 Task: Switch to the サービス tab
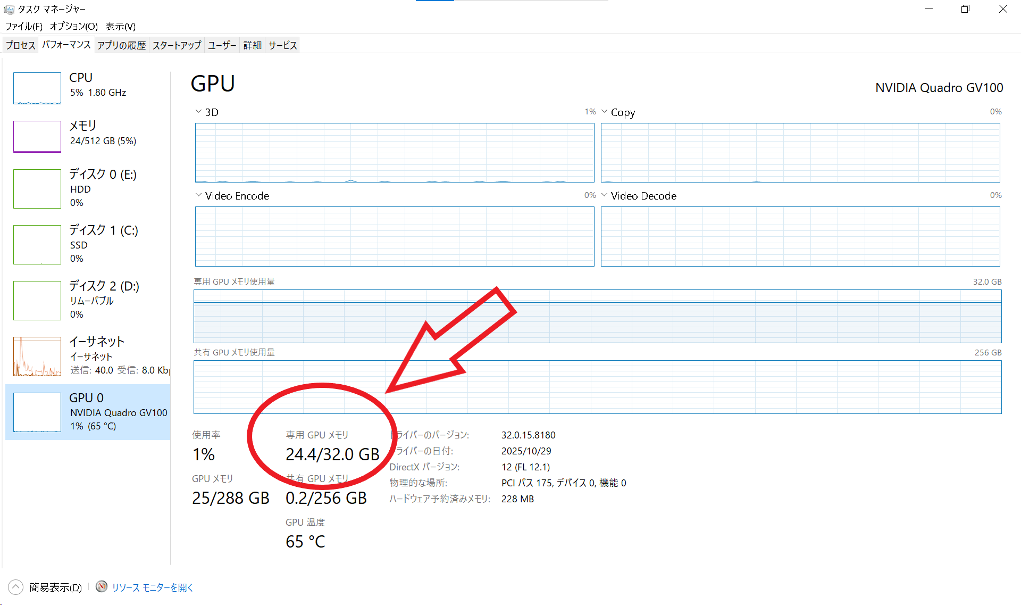(x=282, y=45)
